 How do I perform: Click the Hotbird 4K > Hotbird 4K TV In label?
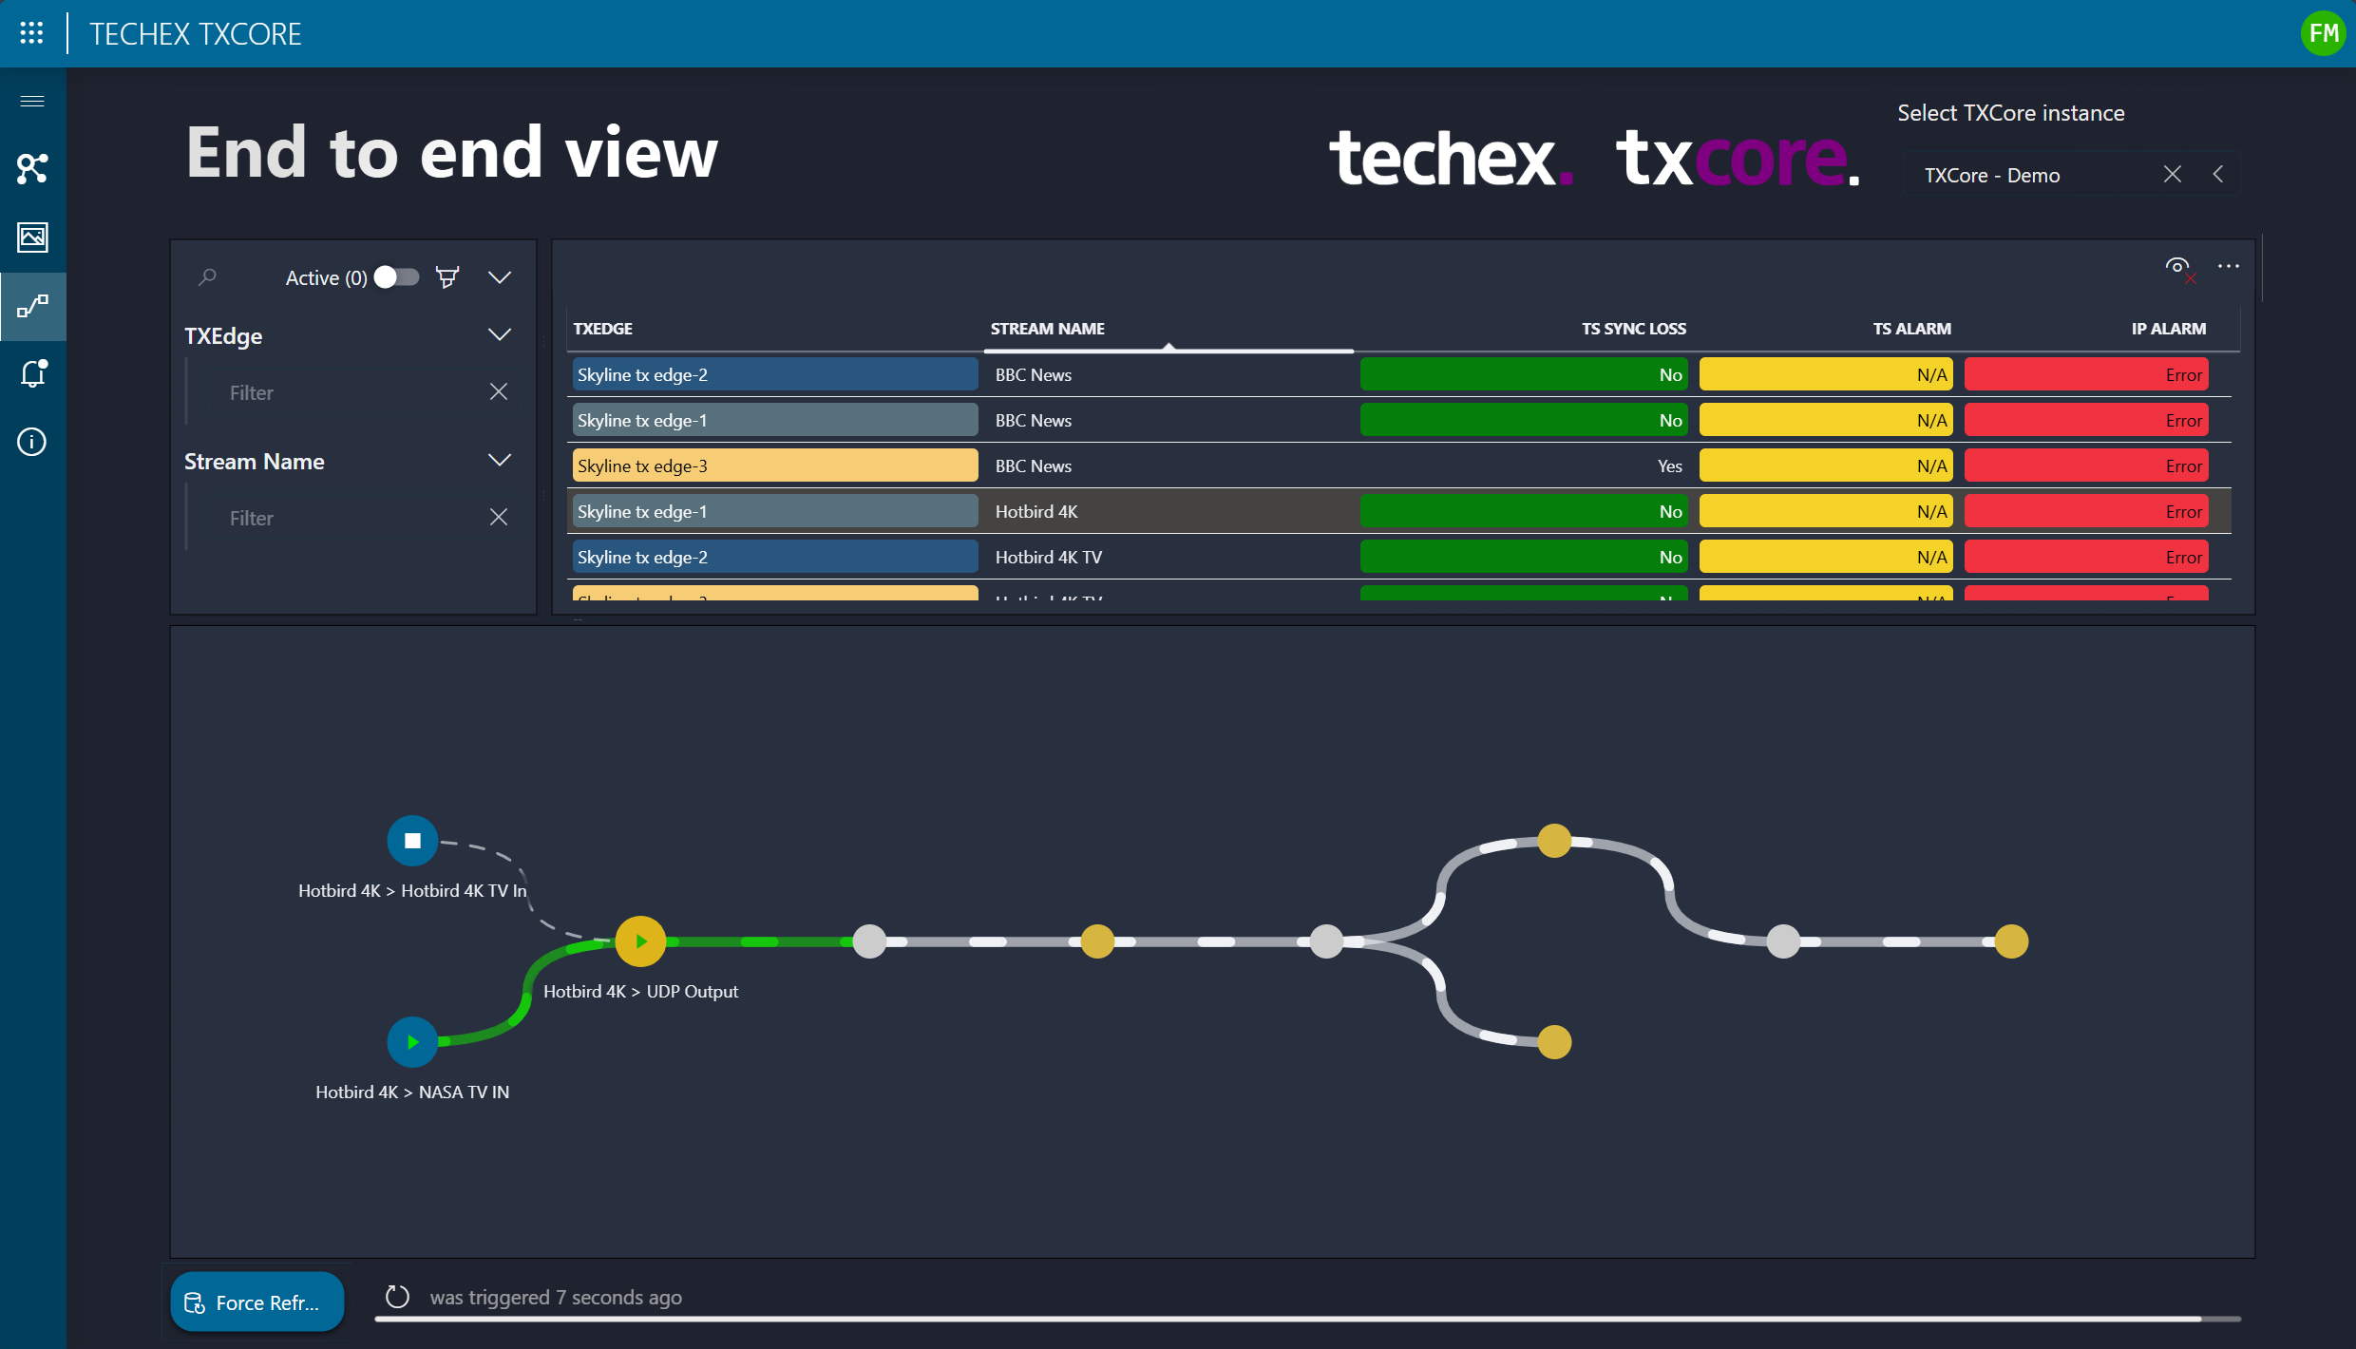click(412, 890)
